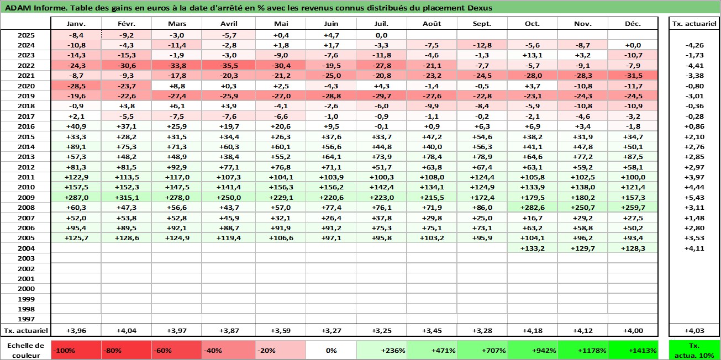Screen dimensions: 721x360
Task: Click the 'Tx. actuariel' column header at right
Action: point(694,24)
